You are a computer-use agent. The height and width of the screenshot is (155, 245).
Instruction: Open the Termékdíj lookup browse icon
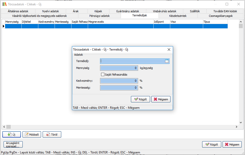(167, 61)
